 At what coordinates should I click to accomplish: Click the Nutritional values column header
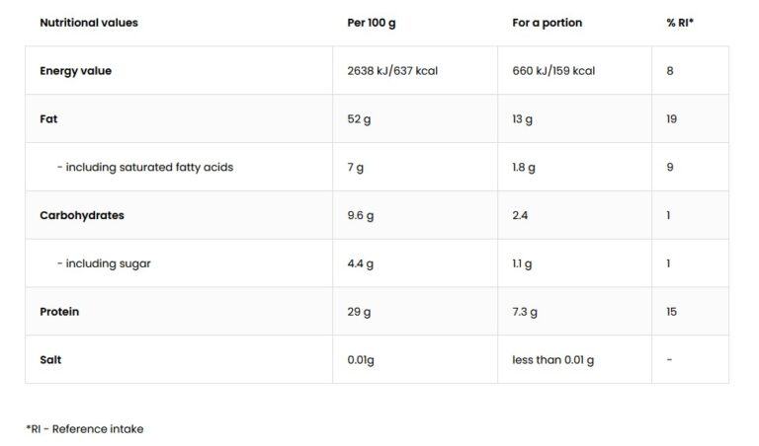click(x=89, y=23)
